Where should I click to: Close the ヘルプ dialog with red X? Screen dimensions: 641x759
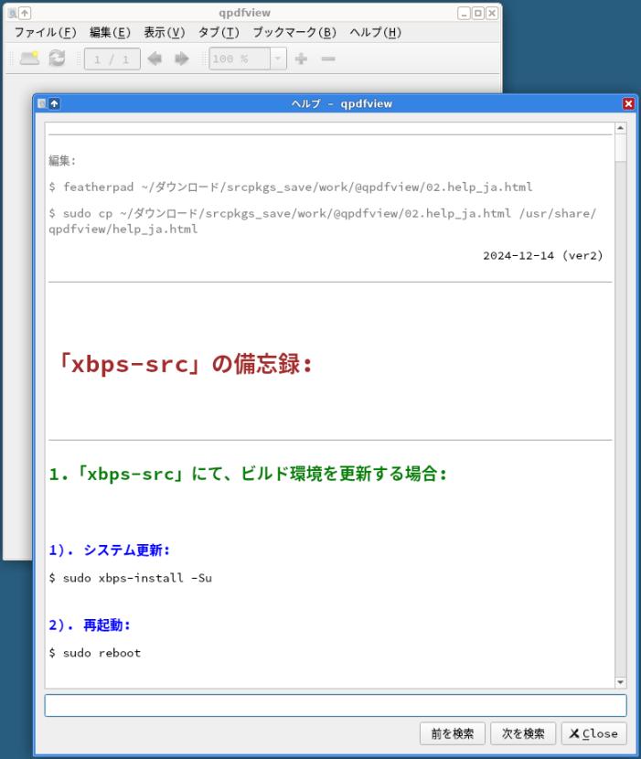(628, 103)
